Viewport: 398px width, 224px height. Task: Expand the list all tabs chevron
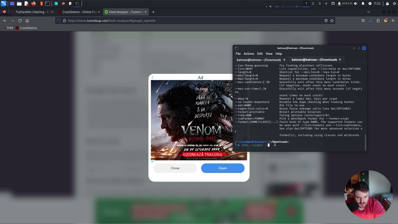(368, 12)
